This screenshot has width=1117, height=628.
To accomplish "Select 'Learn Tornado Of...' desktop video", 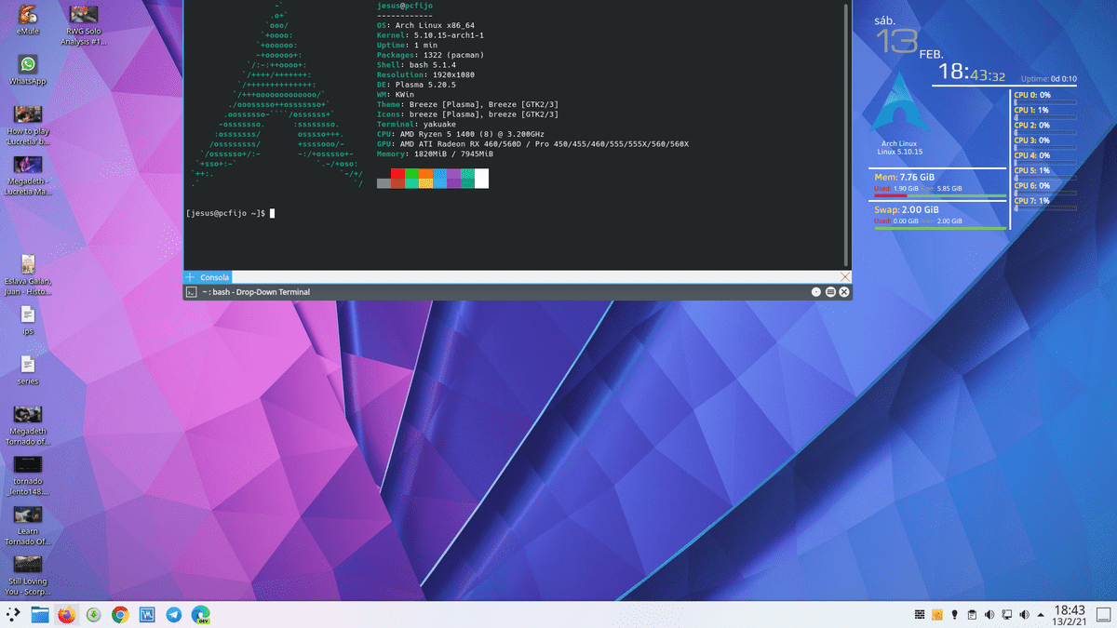I will click(x=28, y=526).
